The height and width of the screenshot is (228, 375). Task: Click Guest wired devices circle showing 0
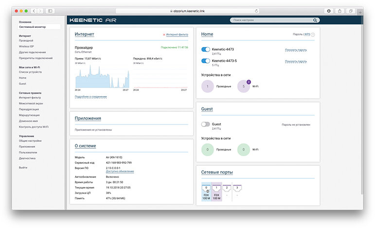click(x=207, y=150)
